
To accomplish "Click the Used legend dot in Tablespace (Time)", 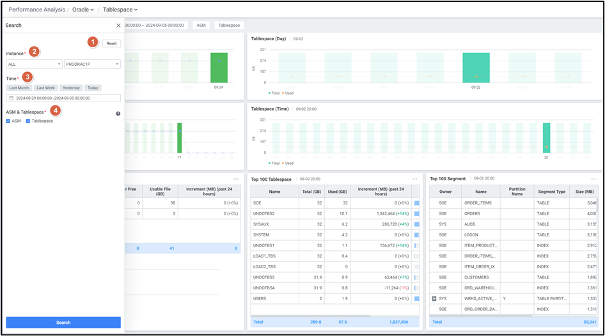I will [x=284, y=163].
